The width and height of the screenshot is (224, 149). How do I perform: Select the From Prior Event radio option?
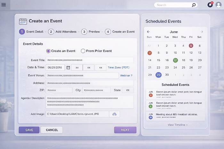coord(83,51)
